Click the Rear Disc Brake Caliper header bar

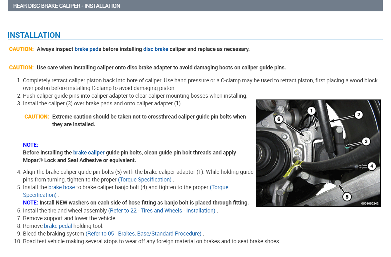tap(195, 6)
